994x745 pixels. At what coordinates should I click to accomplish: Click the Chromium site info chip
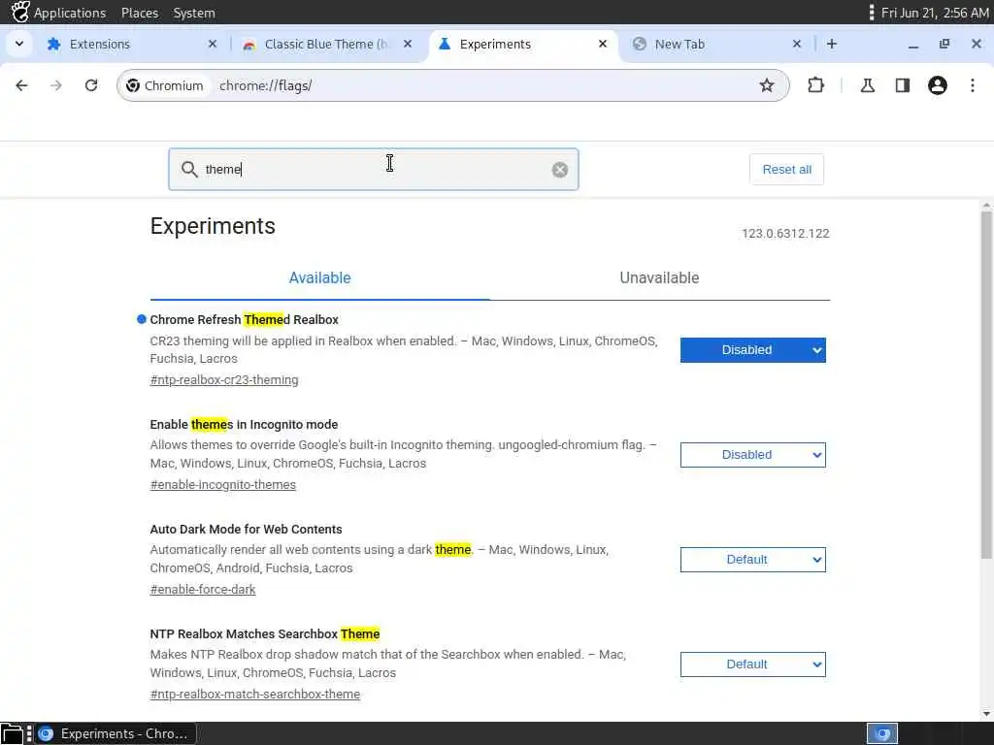(165, 85)
